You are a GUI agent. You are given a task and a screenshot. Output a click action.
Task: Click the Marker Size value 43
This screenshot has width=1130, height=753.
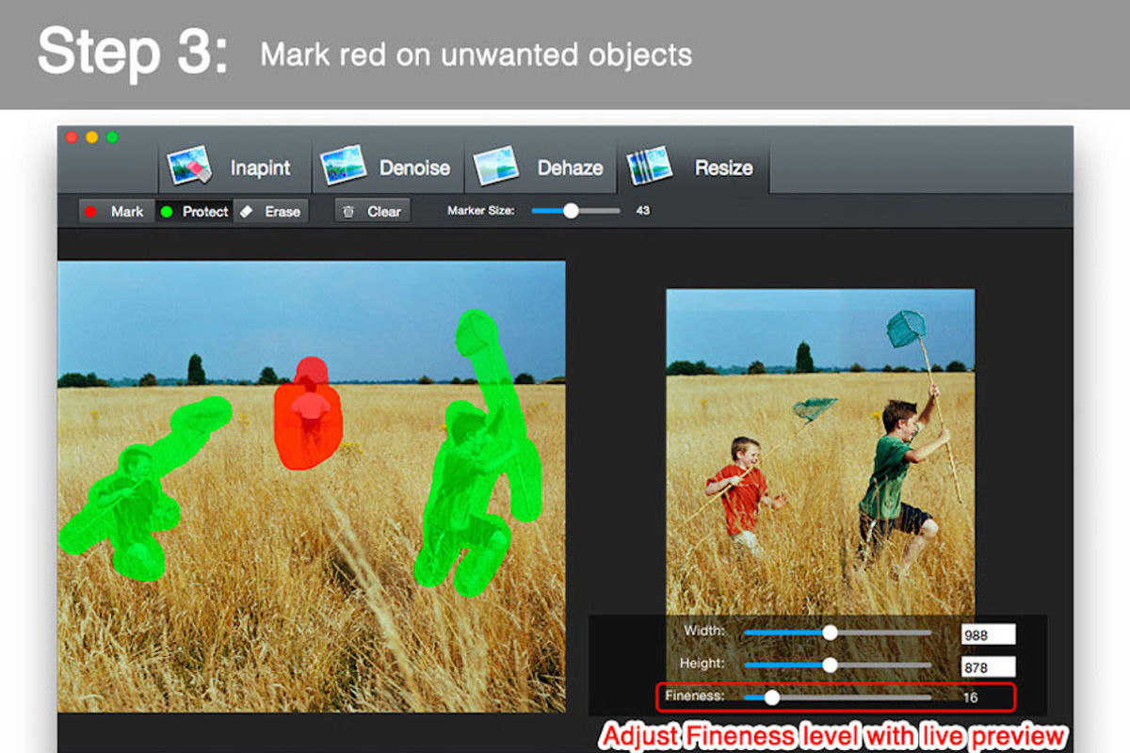[643, 211]
